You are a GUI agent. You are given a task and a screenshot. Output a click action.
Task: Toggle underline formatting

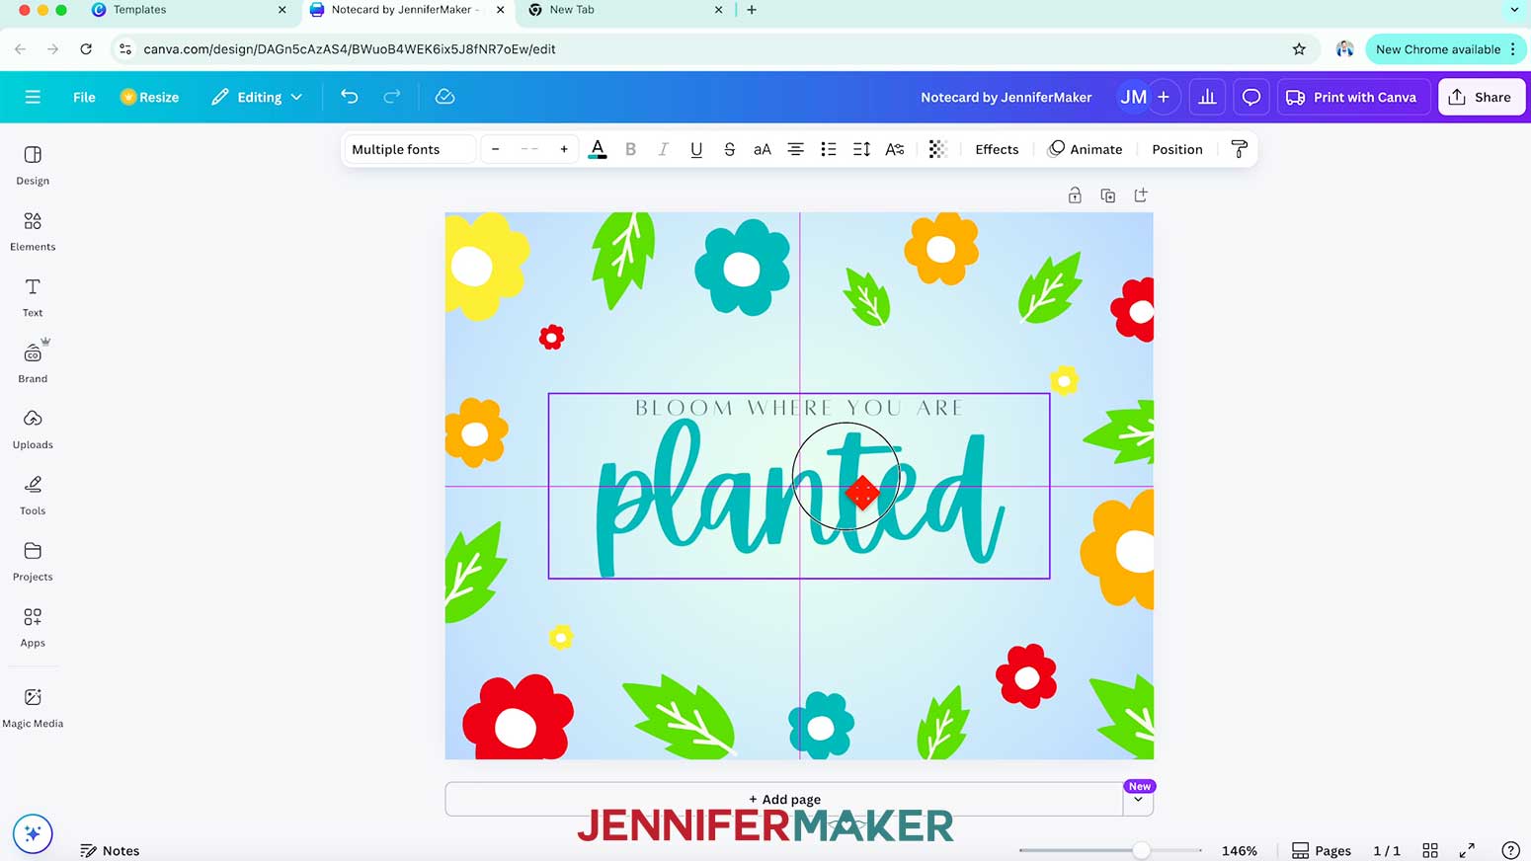tap(696, 149)
